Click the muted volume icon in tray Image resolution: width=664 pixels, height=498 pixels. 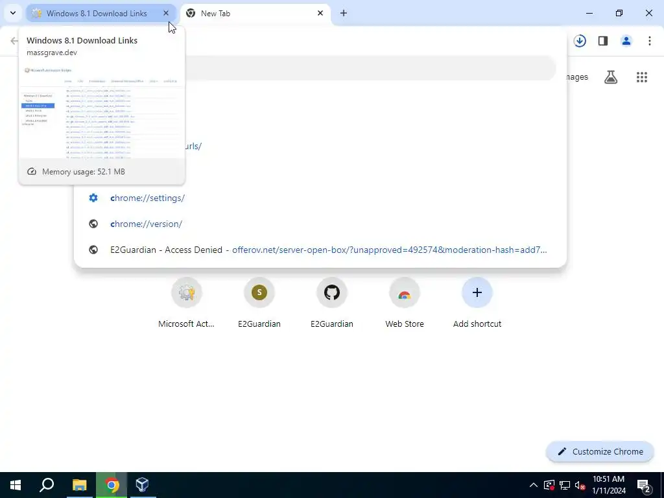(580, 485)
